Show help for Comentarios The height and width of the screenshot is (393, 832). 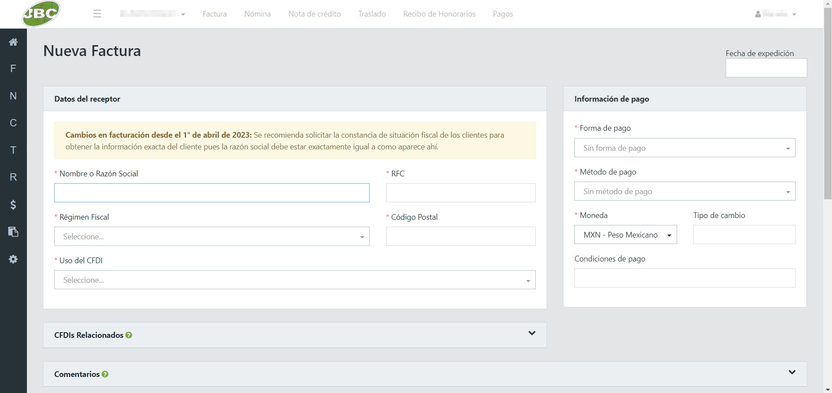coord(105,374)
